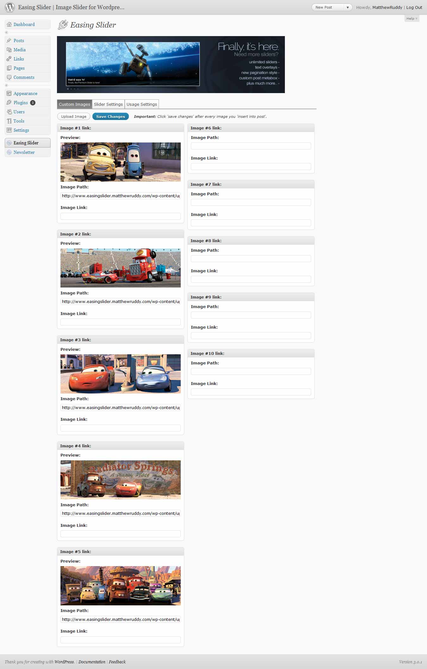This screenshot has height=669, width=427.
Task: Expand the Help dropdown tab
Action: point(412,18)
